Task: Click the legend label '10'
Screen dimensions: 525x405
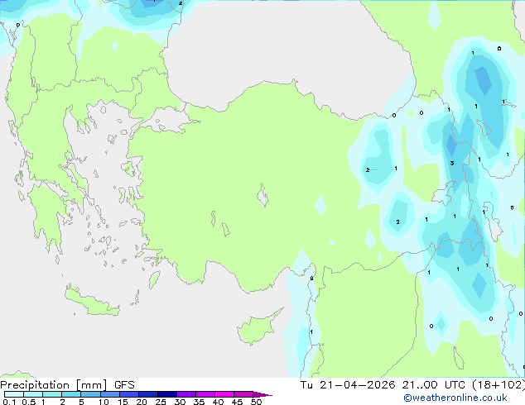Action: (x=104, y=402)
